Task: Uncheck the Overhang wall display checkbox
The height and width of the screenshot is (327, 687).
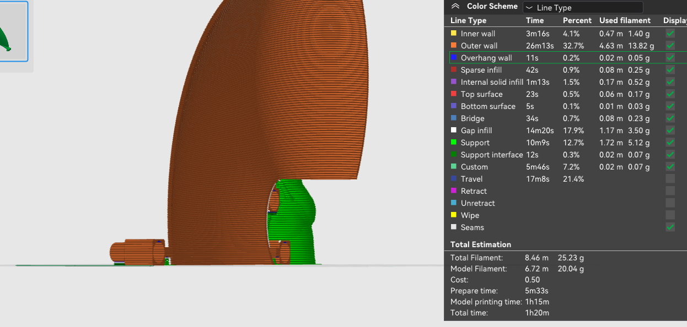Action: [x=670, y=58]
